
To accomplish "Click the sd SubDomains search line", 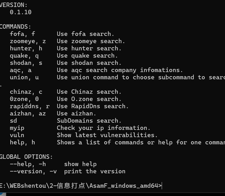I will tap(65, 121).
